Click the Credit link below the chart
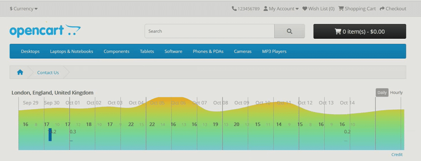The height and width of the screenshot is (161, 421). [x=397, y=154]
